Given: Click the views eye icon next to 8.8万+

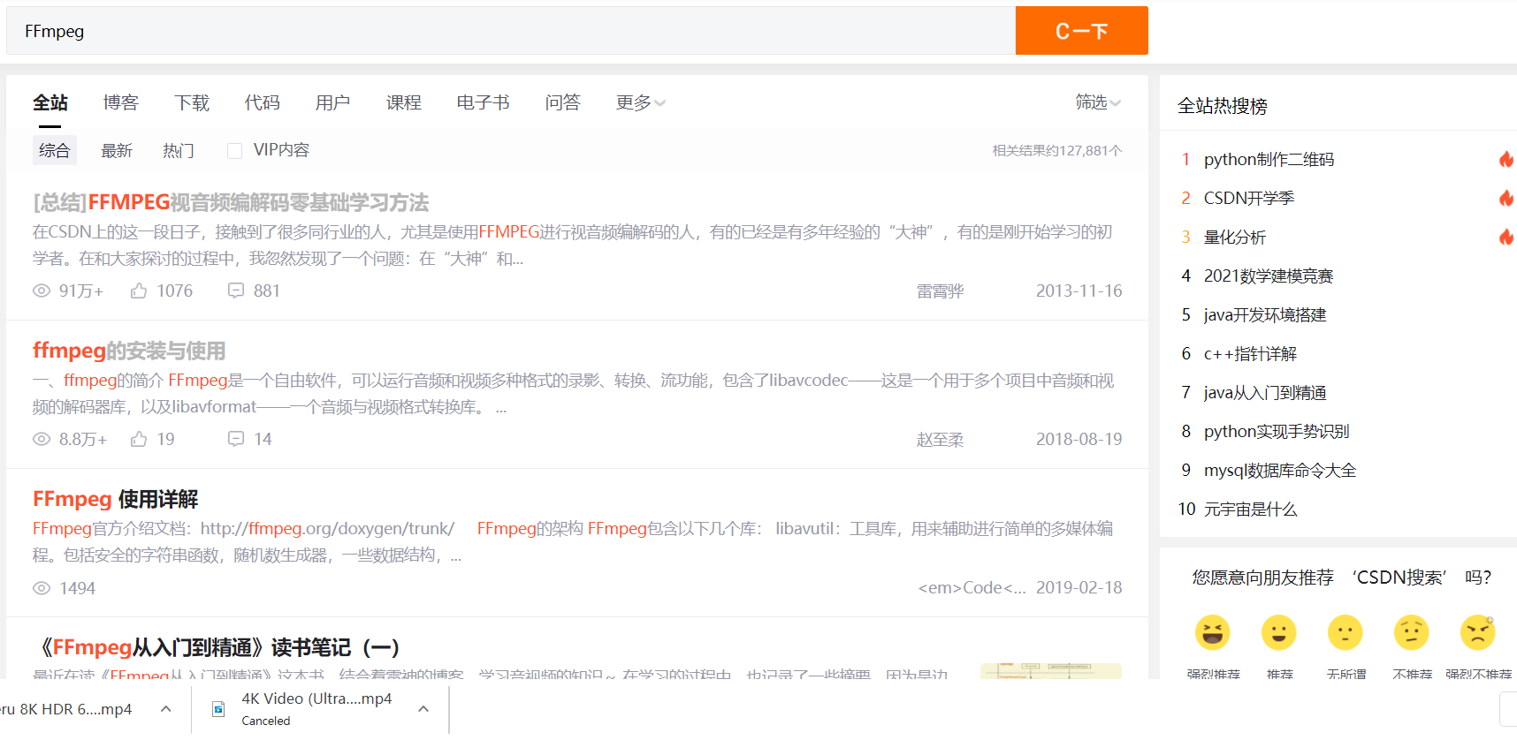Looking at the screenshot, I should [42, 439].
